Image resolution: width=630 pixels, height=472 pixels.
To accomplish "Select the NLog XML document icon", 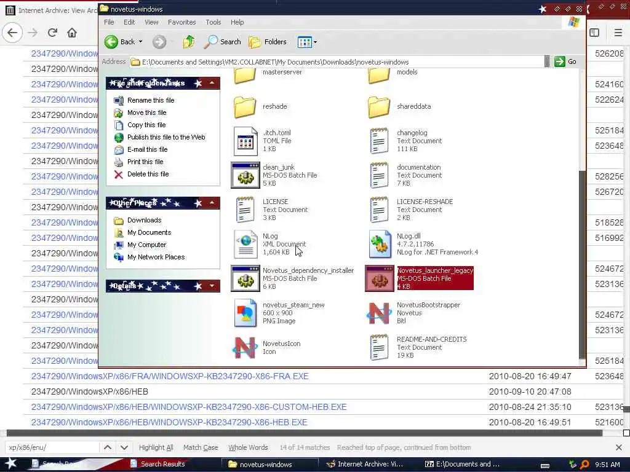I will coord(245,244).
